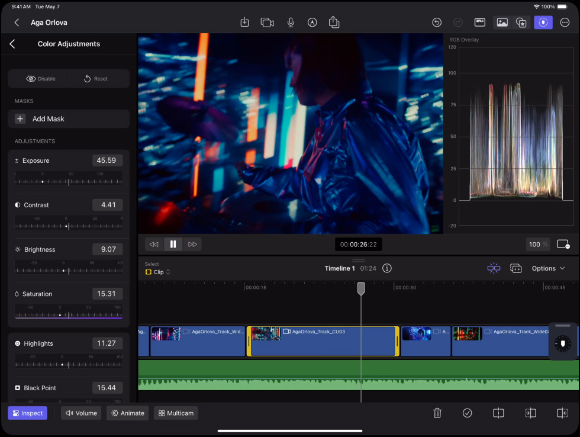Open the Clip select dropdown
The image size is (580, 437).
pyautogui.click(x=158, y=272)
